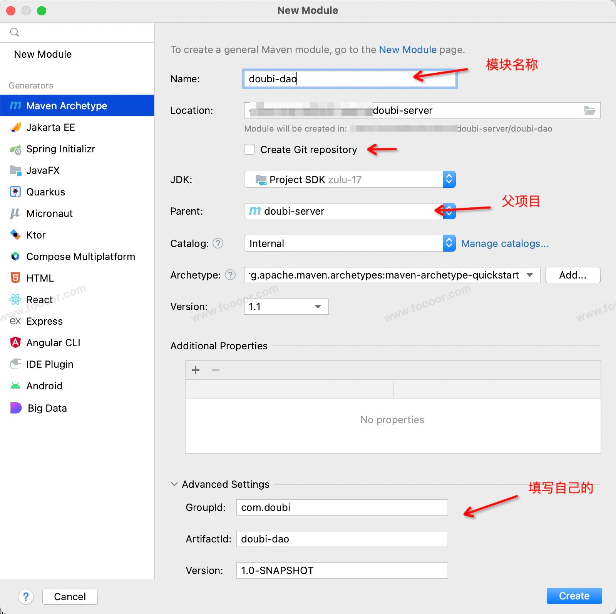Open the Location folder browse icon
This screenshot has width=616, height=614.
point(589,111)
